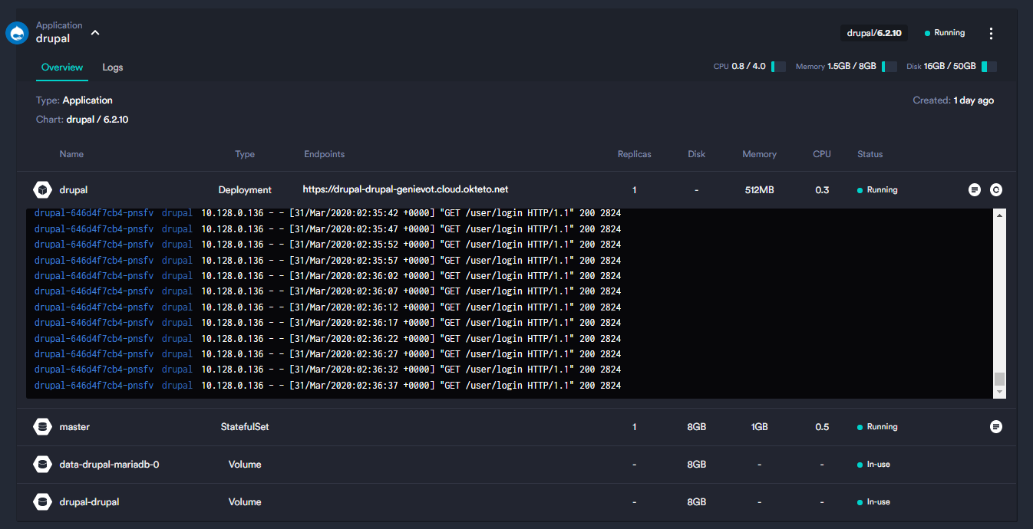Click the drupal deployment Running status
The image size is (1033, 529).
point(877,189)
